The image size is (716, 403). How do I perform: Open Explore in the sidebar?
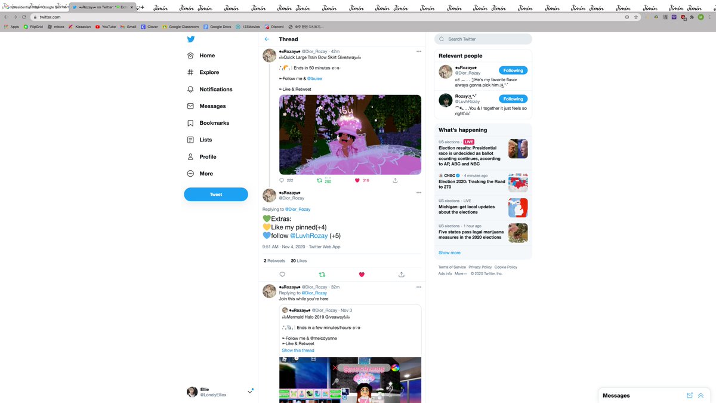point(203,72)
